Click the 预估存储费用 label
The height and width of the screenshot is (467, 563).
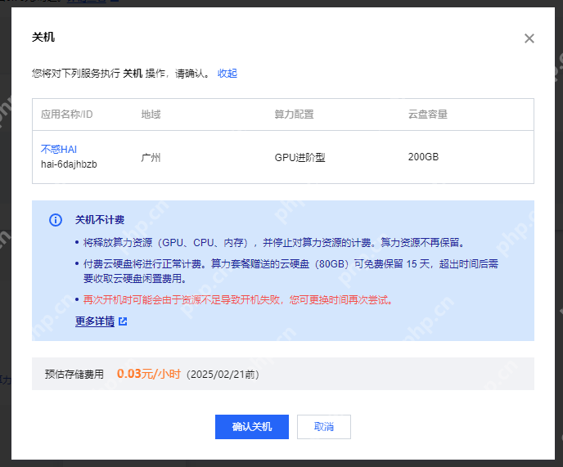74,375
